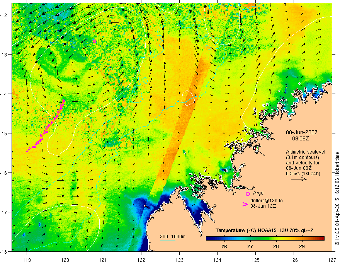Image resolution: width=340 pixels, height=263 pixels.
Task: Click the 28 label on the color bar
Action: pos(276,247)
